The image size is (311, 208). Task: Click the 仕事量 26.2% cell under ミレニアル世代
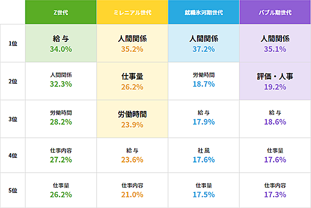(132, 81)
